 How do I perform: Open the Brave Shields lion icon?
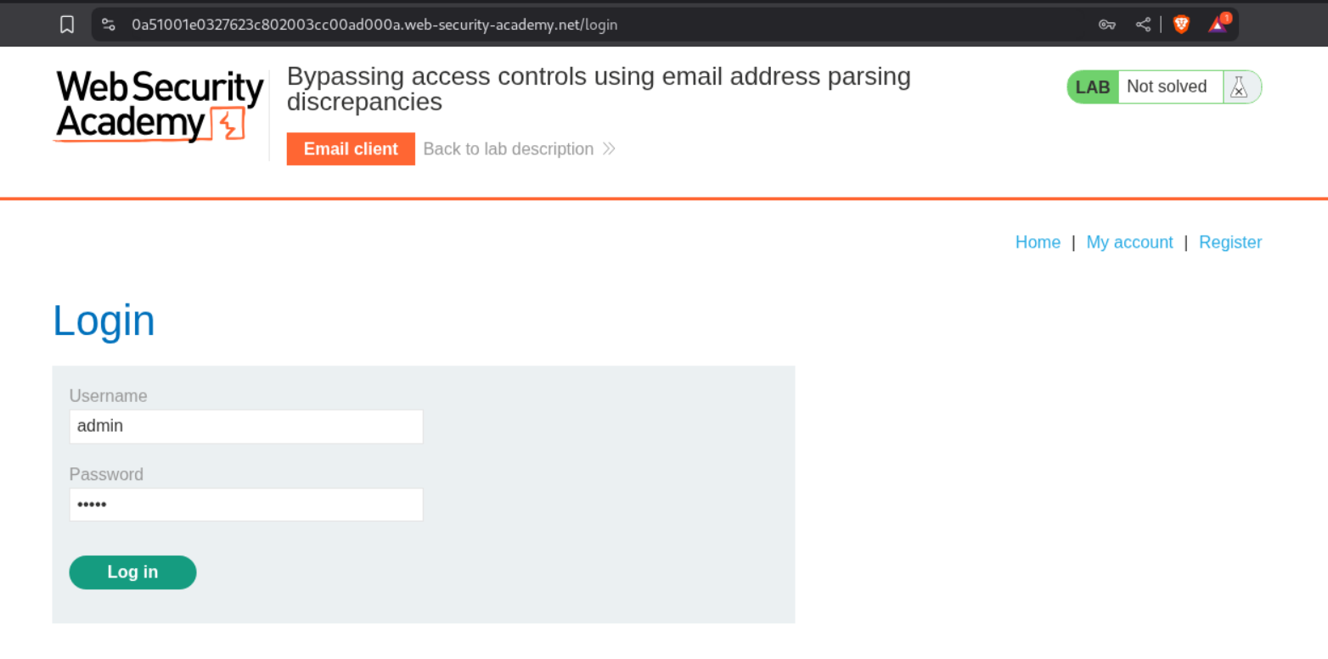tap(1181, 25)
